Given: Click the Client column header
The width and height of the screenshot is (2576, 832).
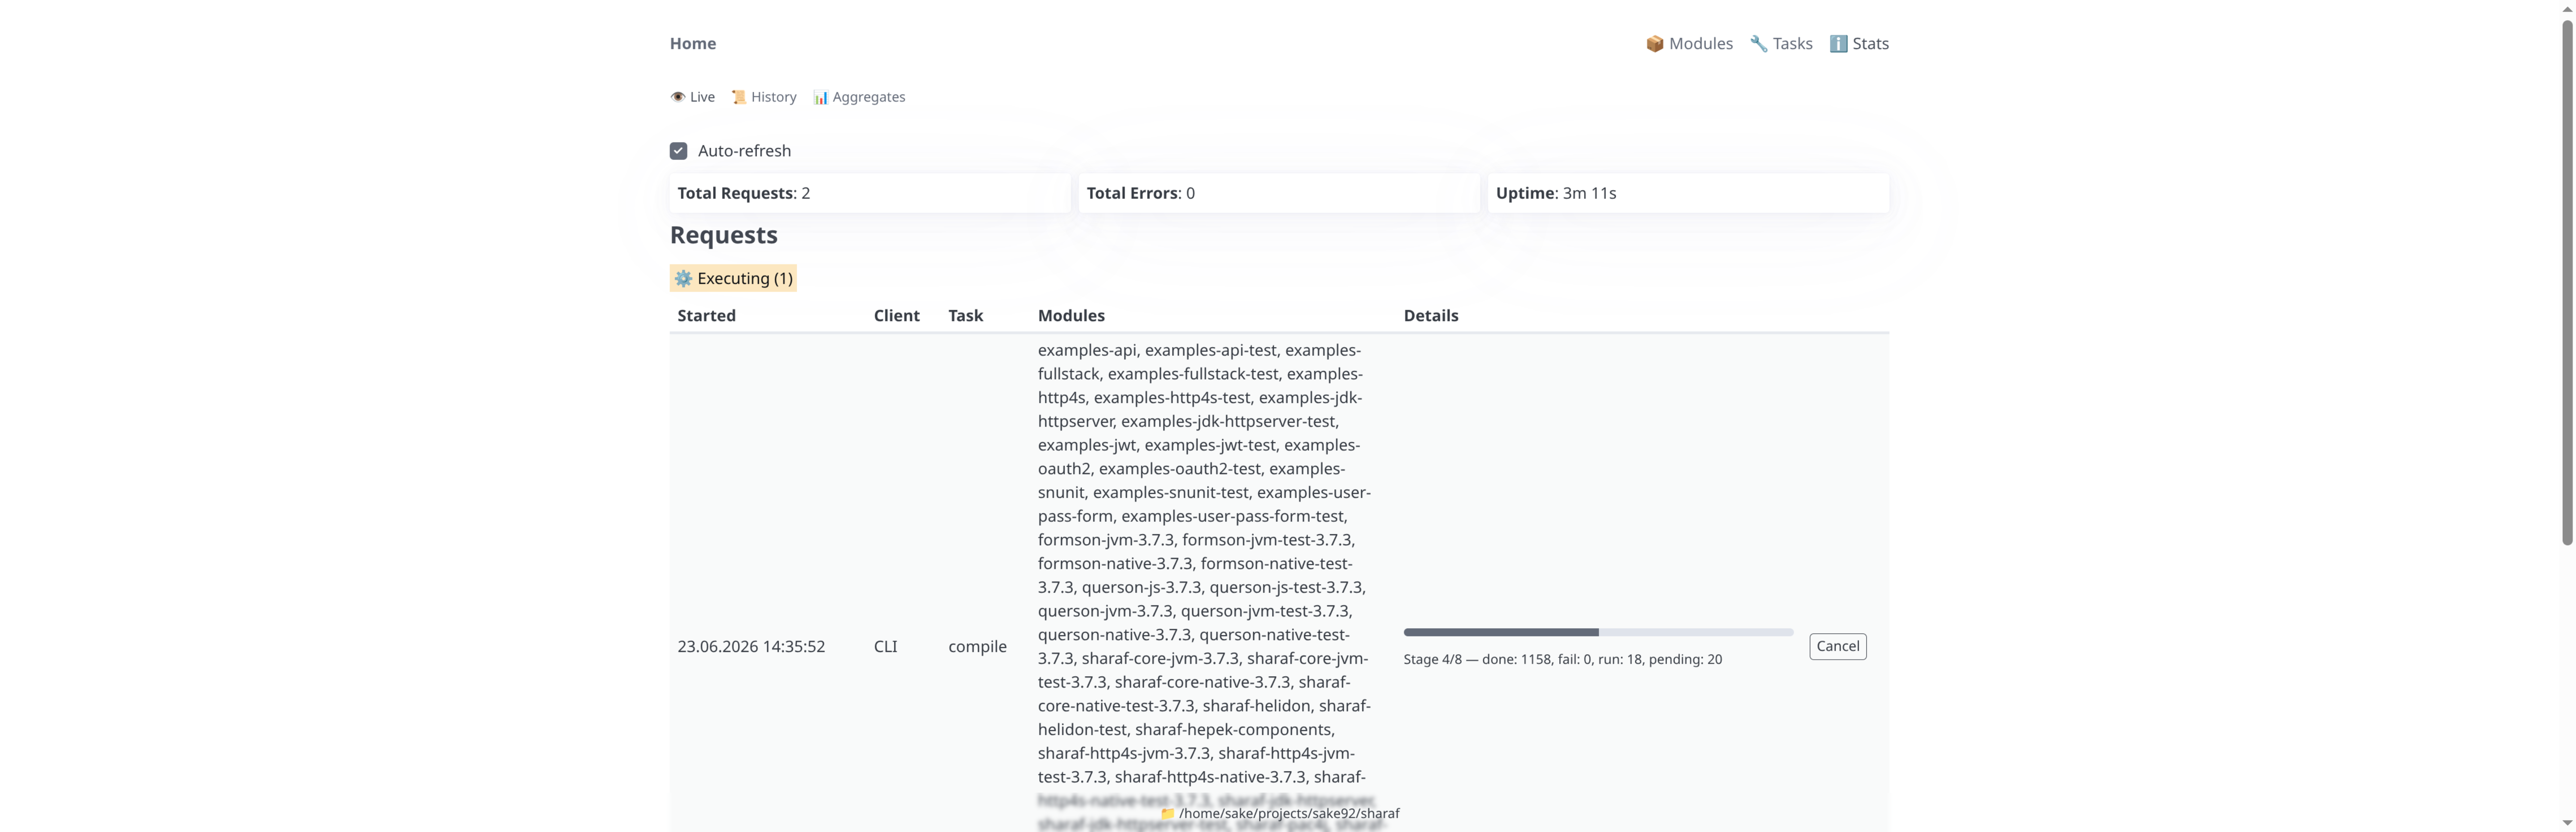Looking at the screenshot, I should [x=897, y=316].
